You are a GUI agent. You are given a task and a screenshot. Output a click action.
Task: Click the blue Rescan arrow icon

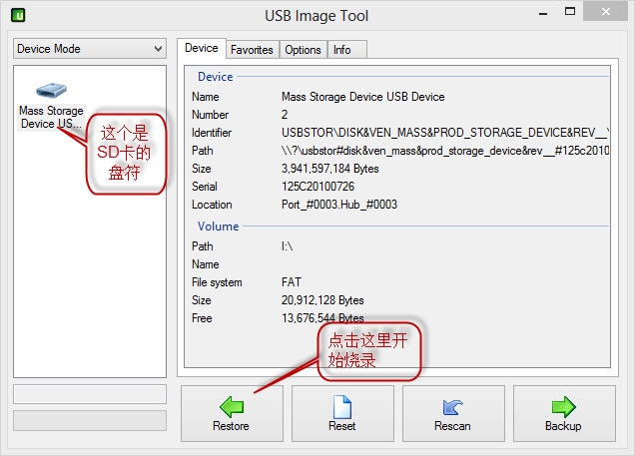click(x=452, y=407)
